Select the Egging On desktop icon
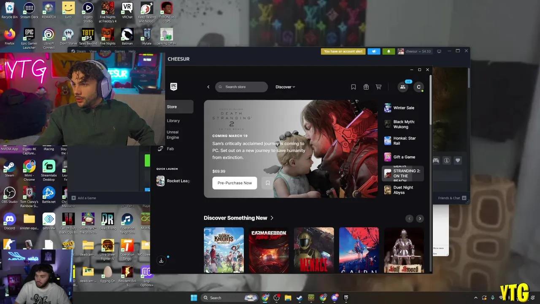This screenshot has height=304, width=540. click(108, 274)
